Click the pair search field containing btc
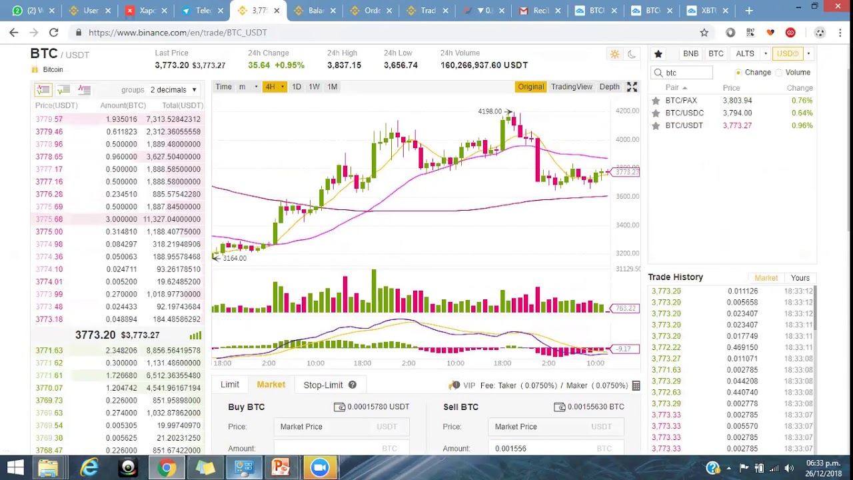Screen dimensions: 853x480 (x=682, y=73)
